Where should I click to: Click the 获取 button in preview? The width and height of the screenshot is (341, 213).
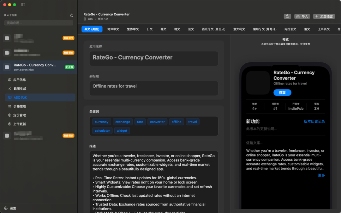282,93
